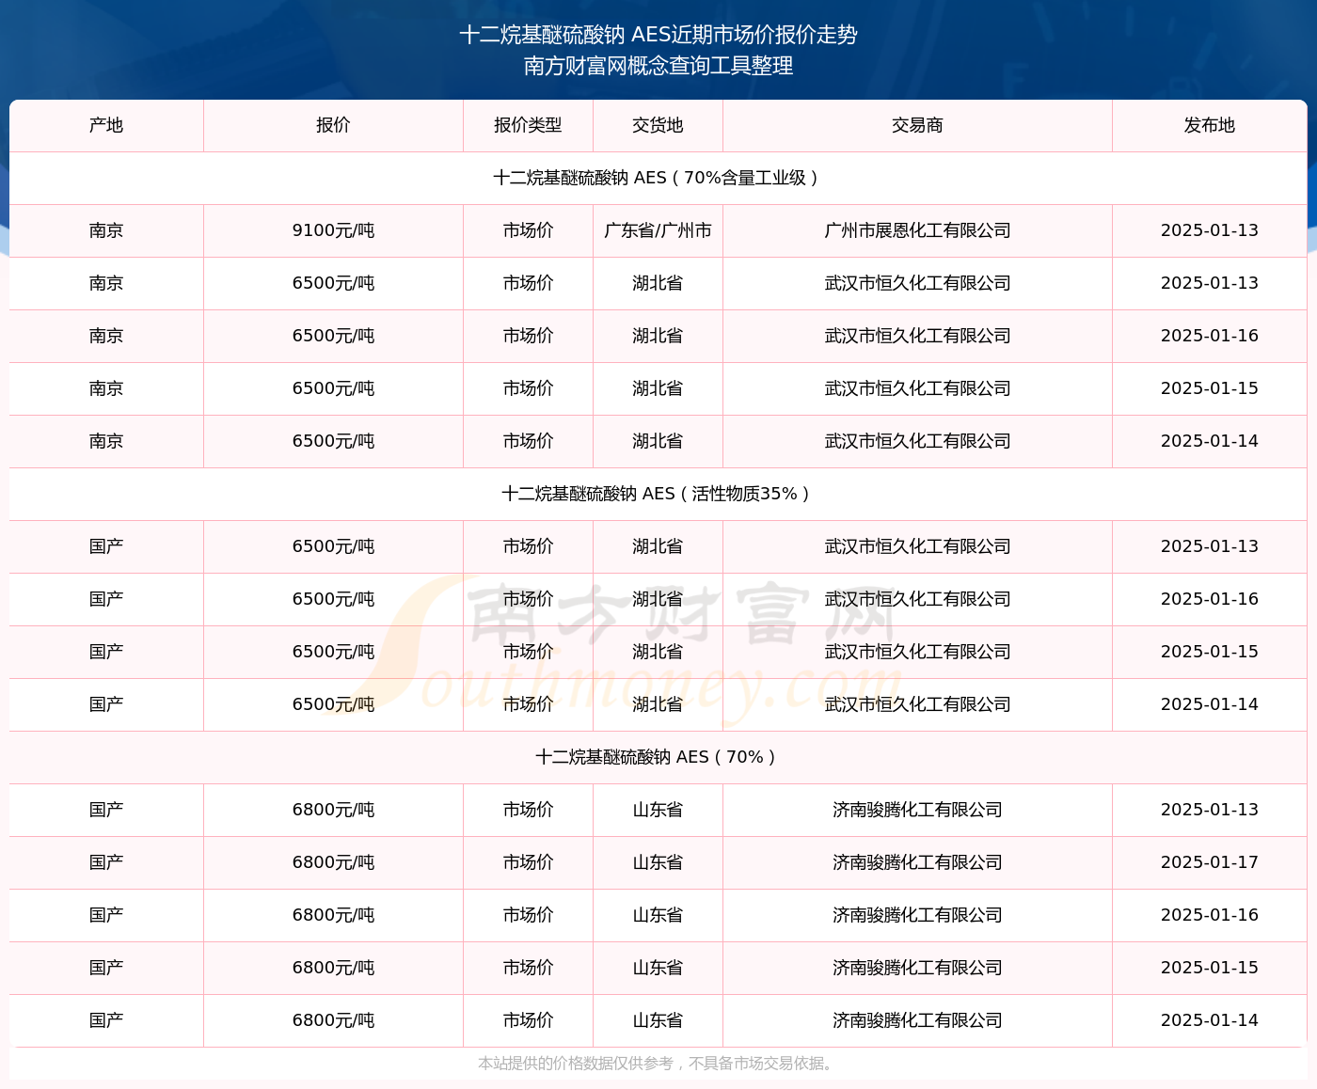Click 2025-01-16 date in 活性物质35% section
The width and height of the screenshot is (1317, 1089).
click(1210, 599)
